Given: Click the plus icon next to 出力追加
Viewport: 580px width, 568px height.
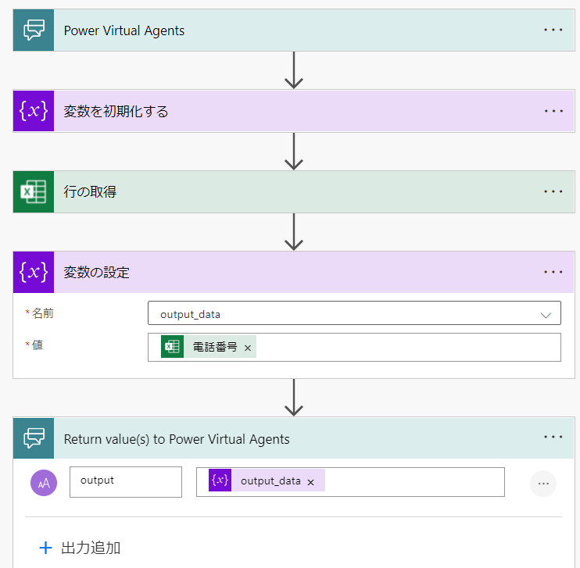Looking at the screenshot, I should [45, 548].
